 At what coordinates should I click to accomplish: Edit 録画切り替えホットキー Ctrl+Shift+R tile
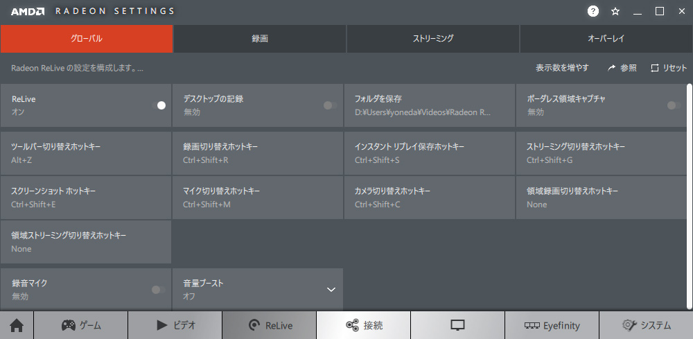pyautogui.click(x=258, y=153)
